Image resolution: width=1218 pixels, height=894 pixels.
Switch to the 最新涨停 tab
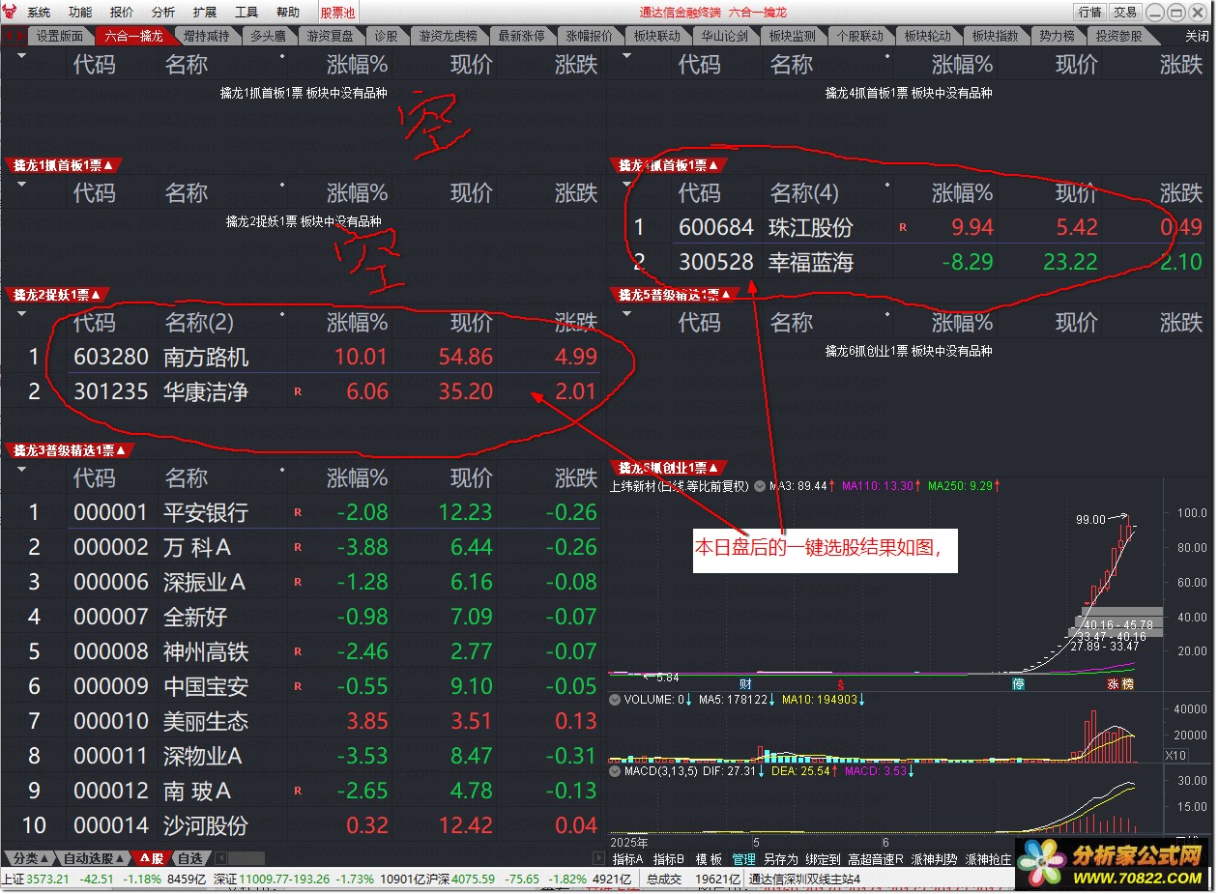pyautogui.click(x=521, y=36)
